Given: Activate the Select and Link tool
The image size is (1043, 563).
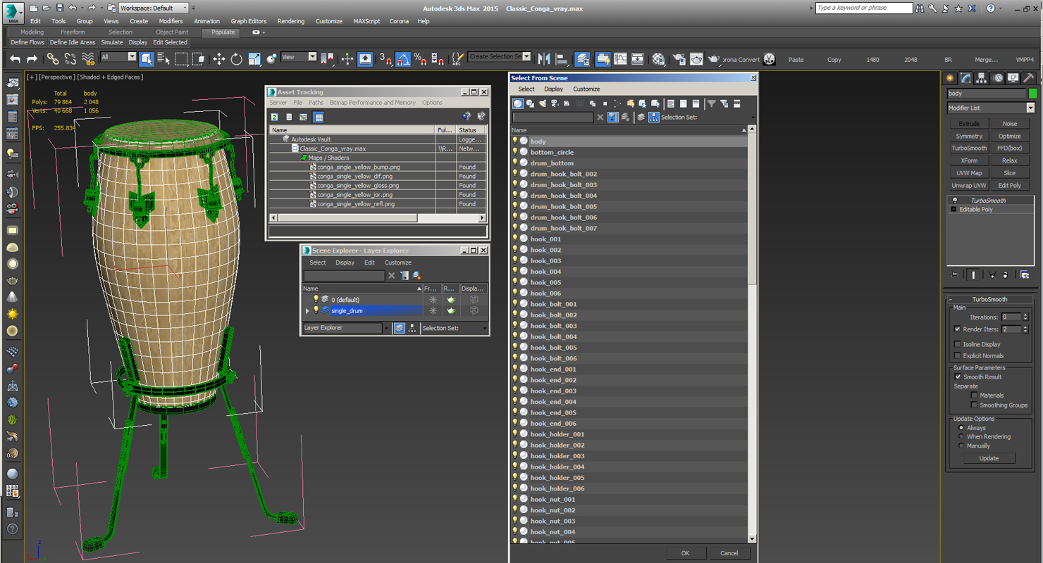Looking at the screenshot, I should pyautogui.click(x=53, y=59).
